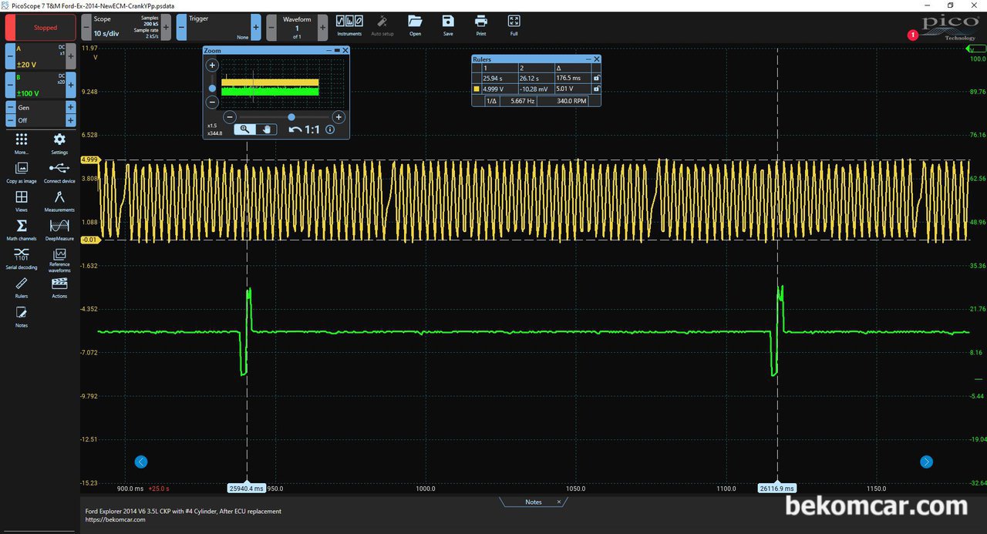Pan waveform right with blue arrow
987x534 pixels.
[x=926, y=462]
